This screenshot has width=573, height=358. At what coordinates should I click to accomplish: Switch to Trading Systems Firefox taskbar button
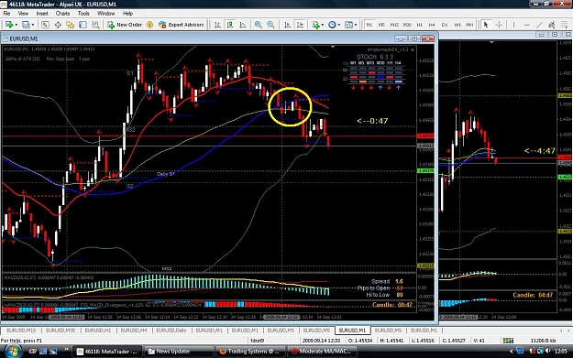tap(250, 352)
